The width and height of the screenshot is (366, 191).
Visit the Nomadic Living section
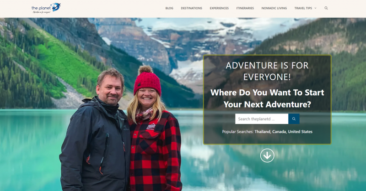pos(274,8)
